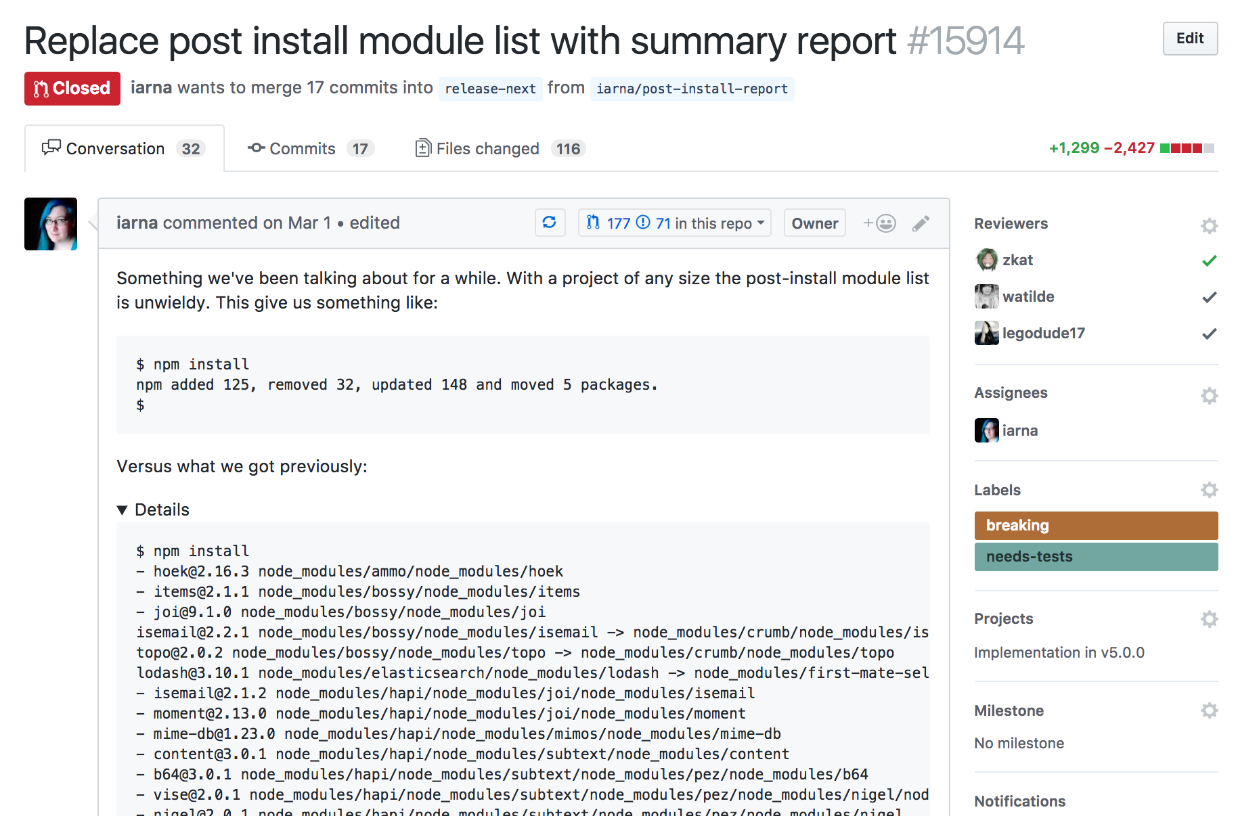This screenshot has height=816, width=1259.
Task: Collapse the Details disclosure triangle
Action: point(123,510)
